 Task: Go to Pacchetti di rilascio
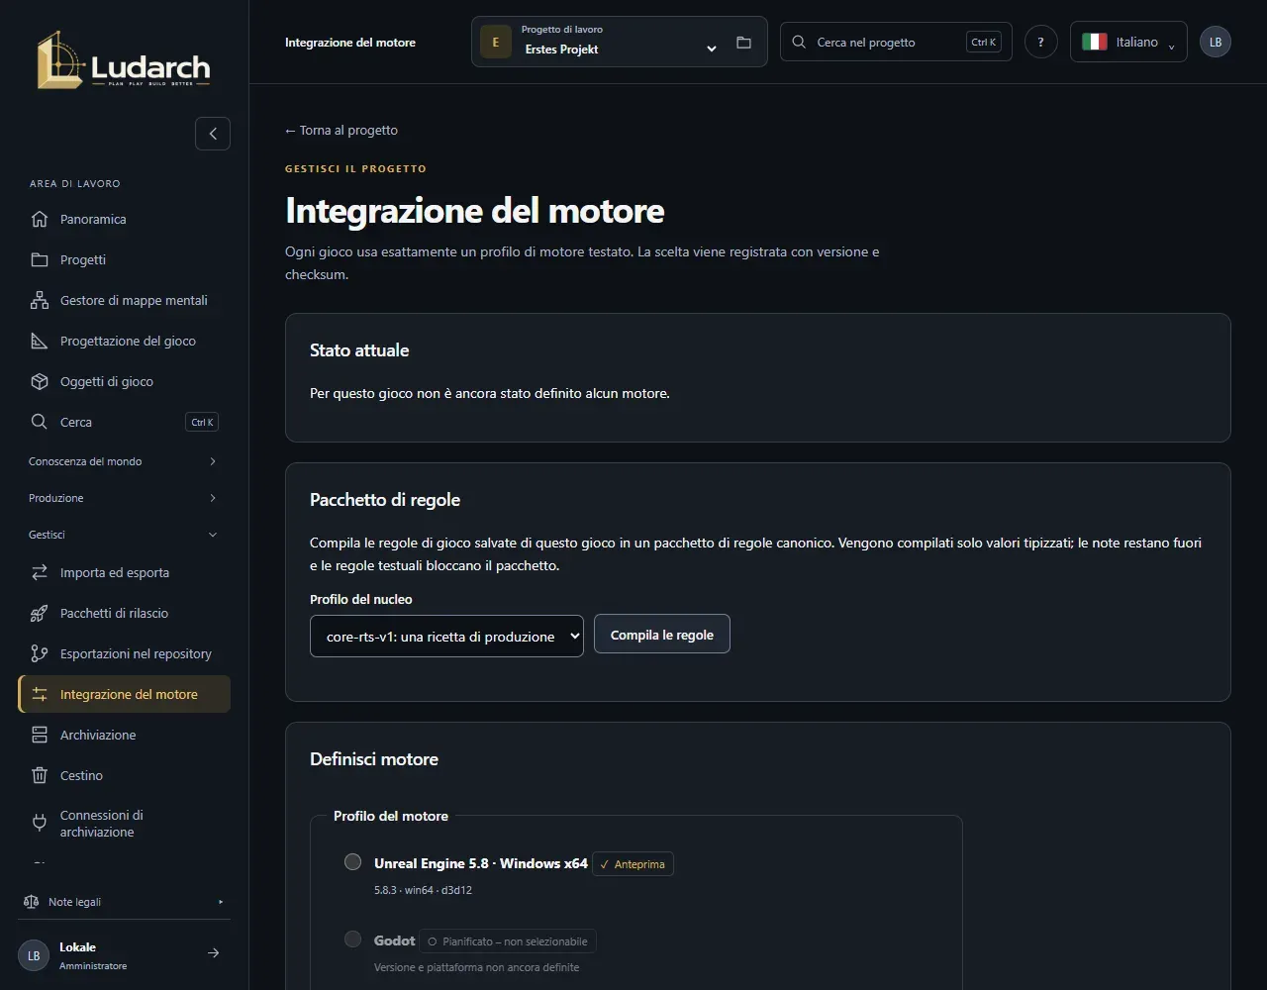tap(124, 613)
